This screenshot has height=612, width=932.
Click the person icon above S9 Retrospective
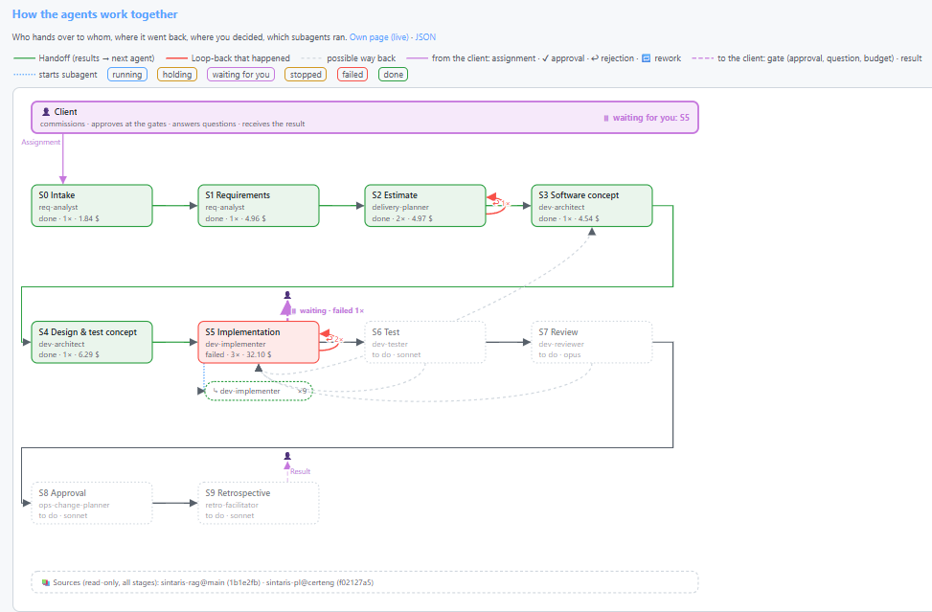tap(287, 456)
